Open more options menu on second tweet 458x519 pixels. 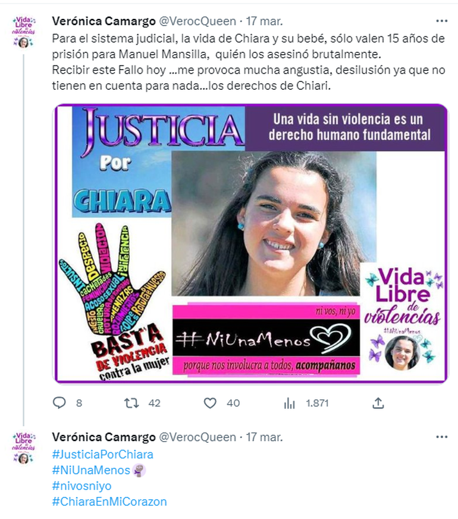click(441, 437)
